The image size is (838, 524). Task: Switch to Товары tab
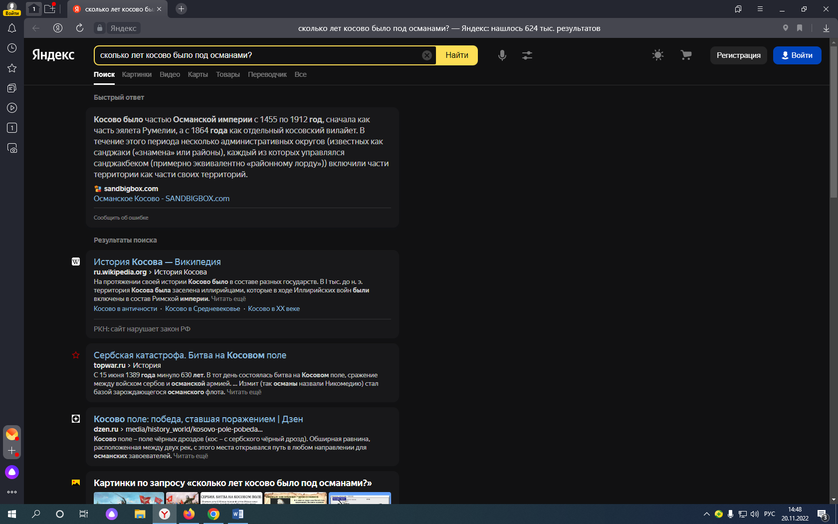point(228,74)
